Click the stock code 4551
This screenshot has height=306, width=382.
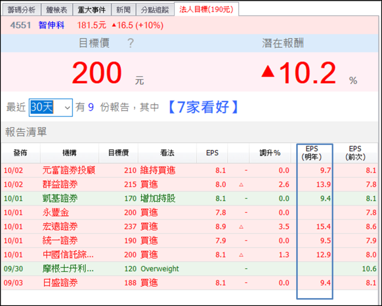pos(20,25)
